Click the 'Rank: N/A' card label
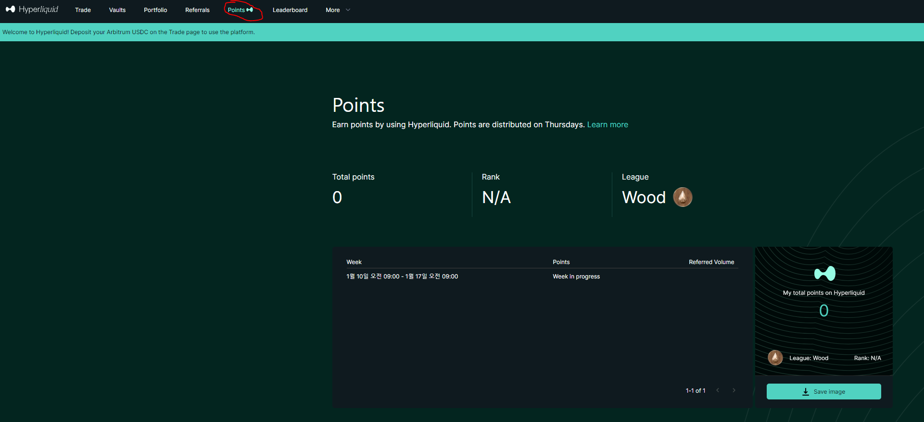The width and height of the screenshot is (924, 422). [867, 358]
